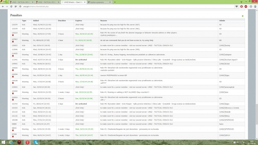258x145 pixels.
Task: Click Rule #2 Diving, Bunny Hopping reason
Action: pos(133,55)
